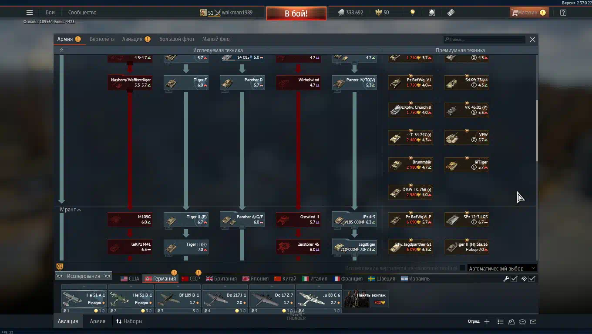
Task: Select Израиль nation tab
Action: (x=415, y=279)
